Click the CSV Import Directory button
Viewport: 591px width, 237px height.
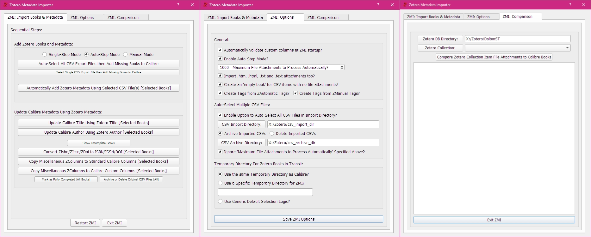[x=242, y=124]
